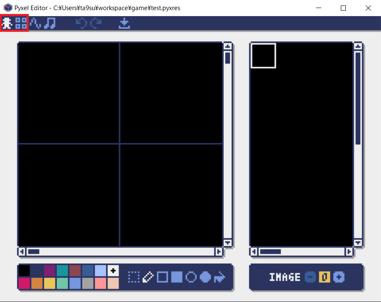The width and height of the screenshot is (381, 302).
Task: Choose the Pencil drawing tool
Action: pos(148,277)
